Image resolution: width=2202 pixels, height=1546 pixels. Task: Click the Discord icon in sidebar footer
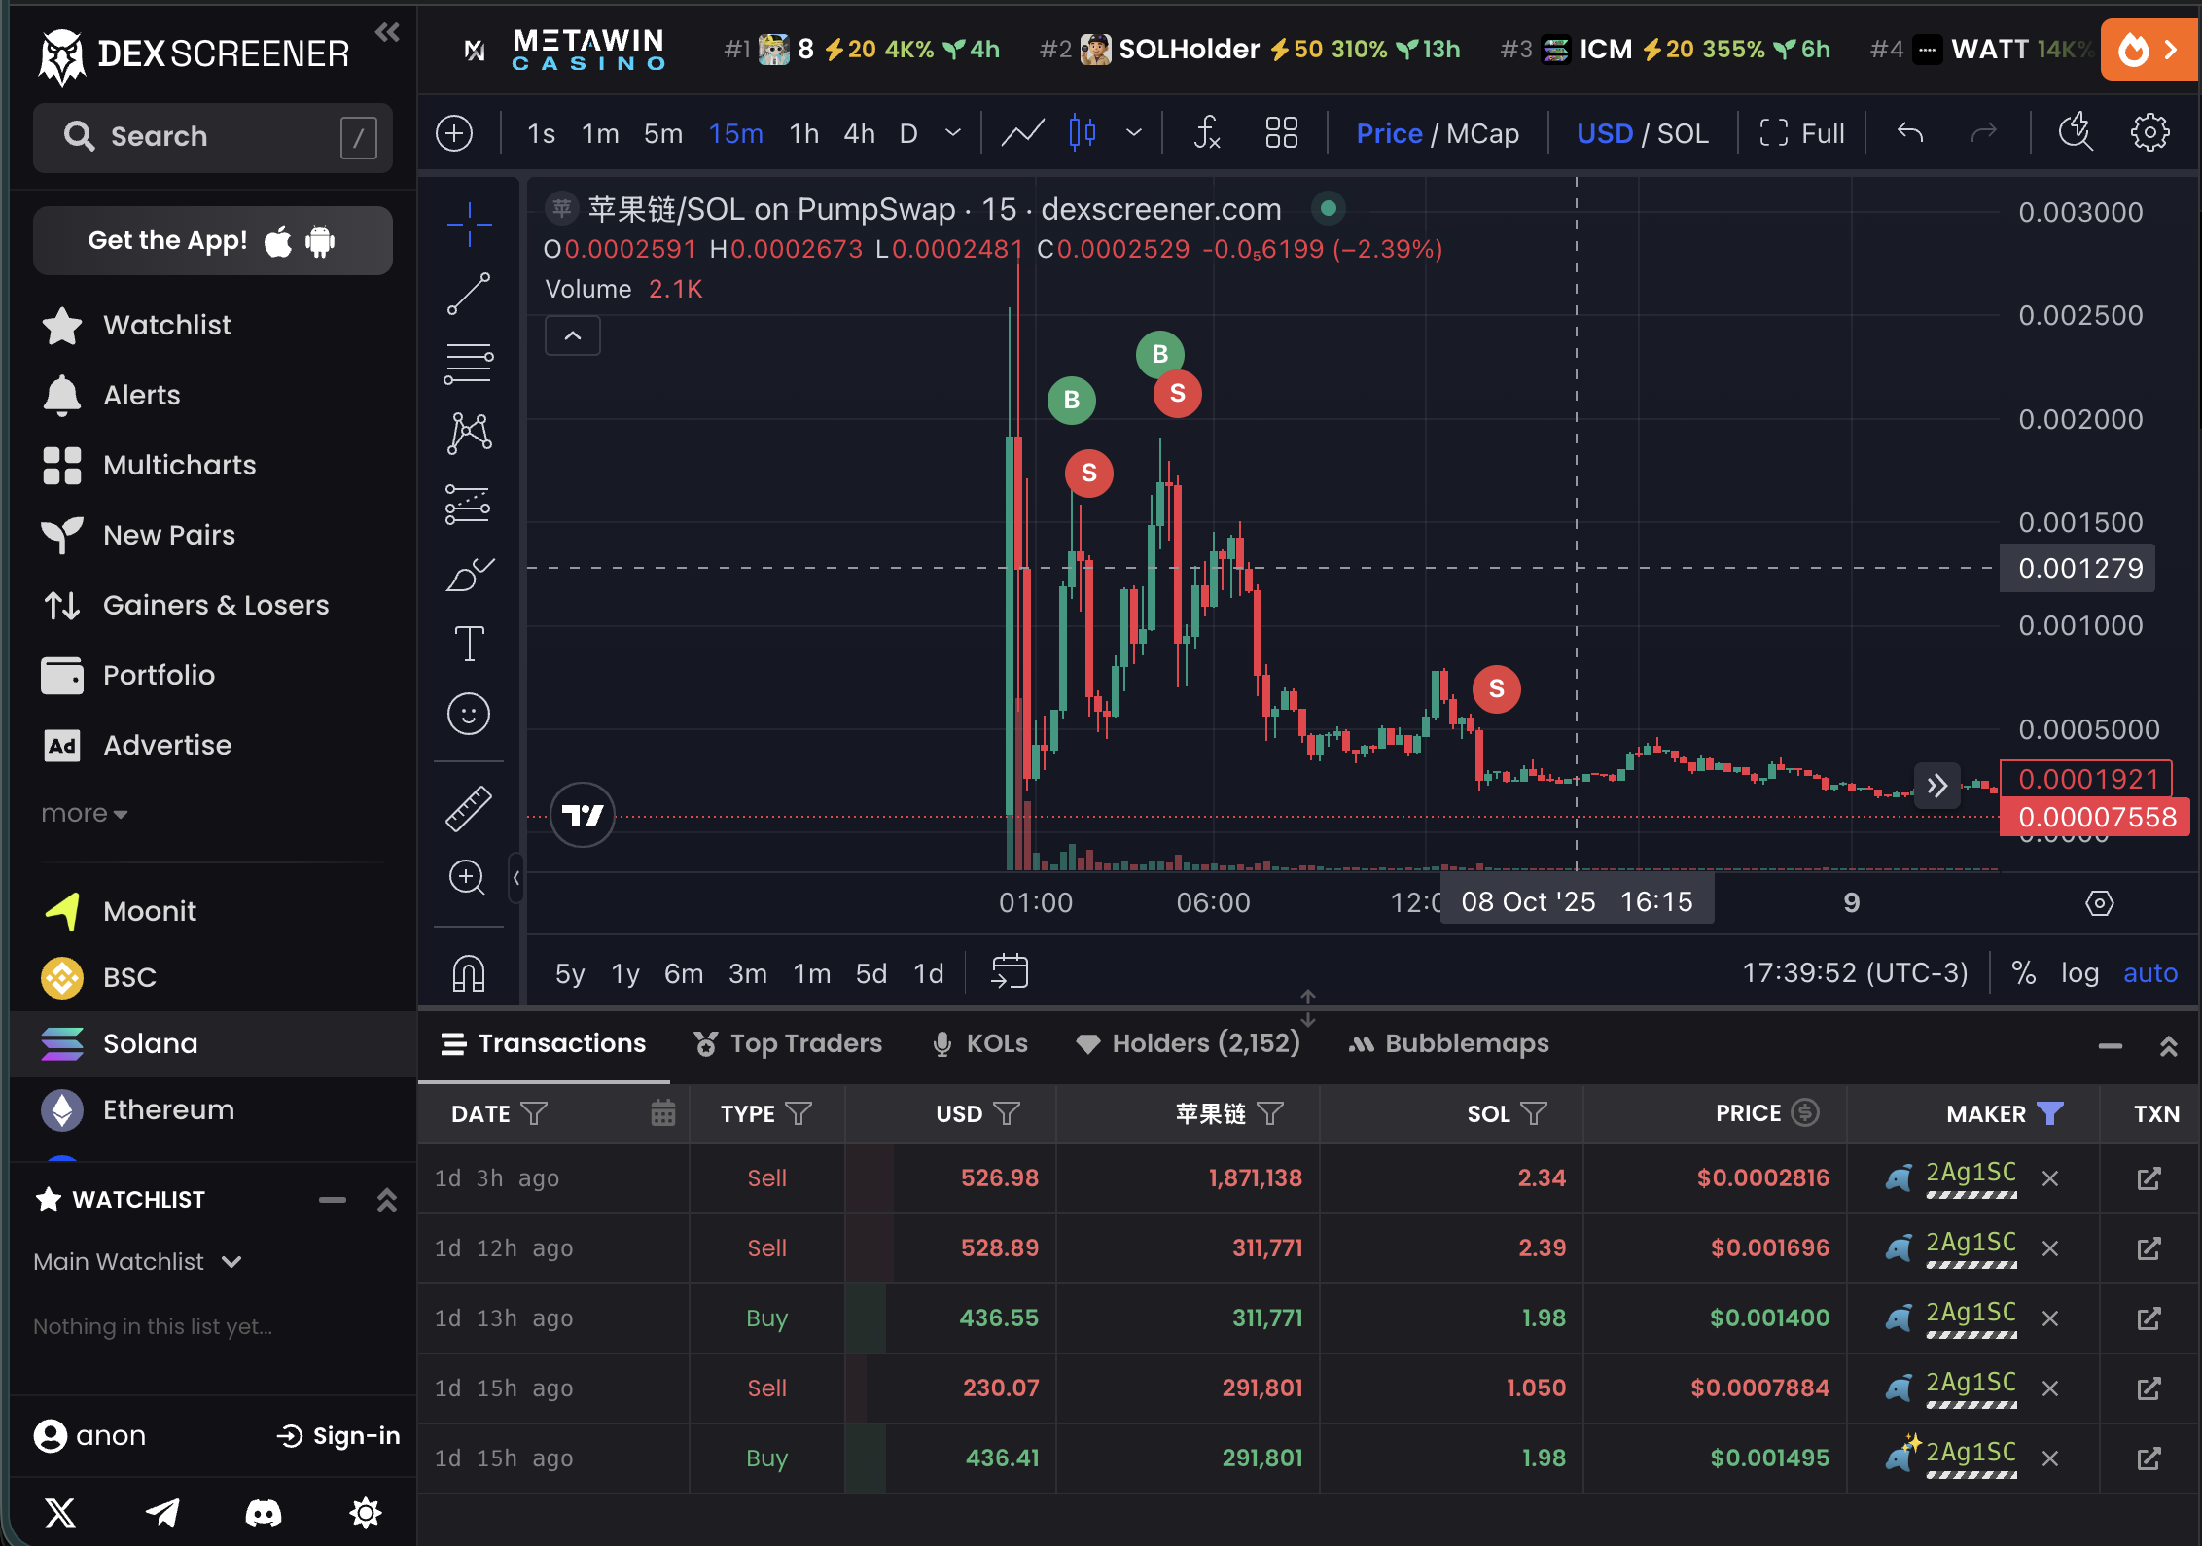263,1512
